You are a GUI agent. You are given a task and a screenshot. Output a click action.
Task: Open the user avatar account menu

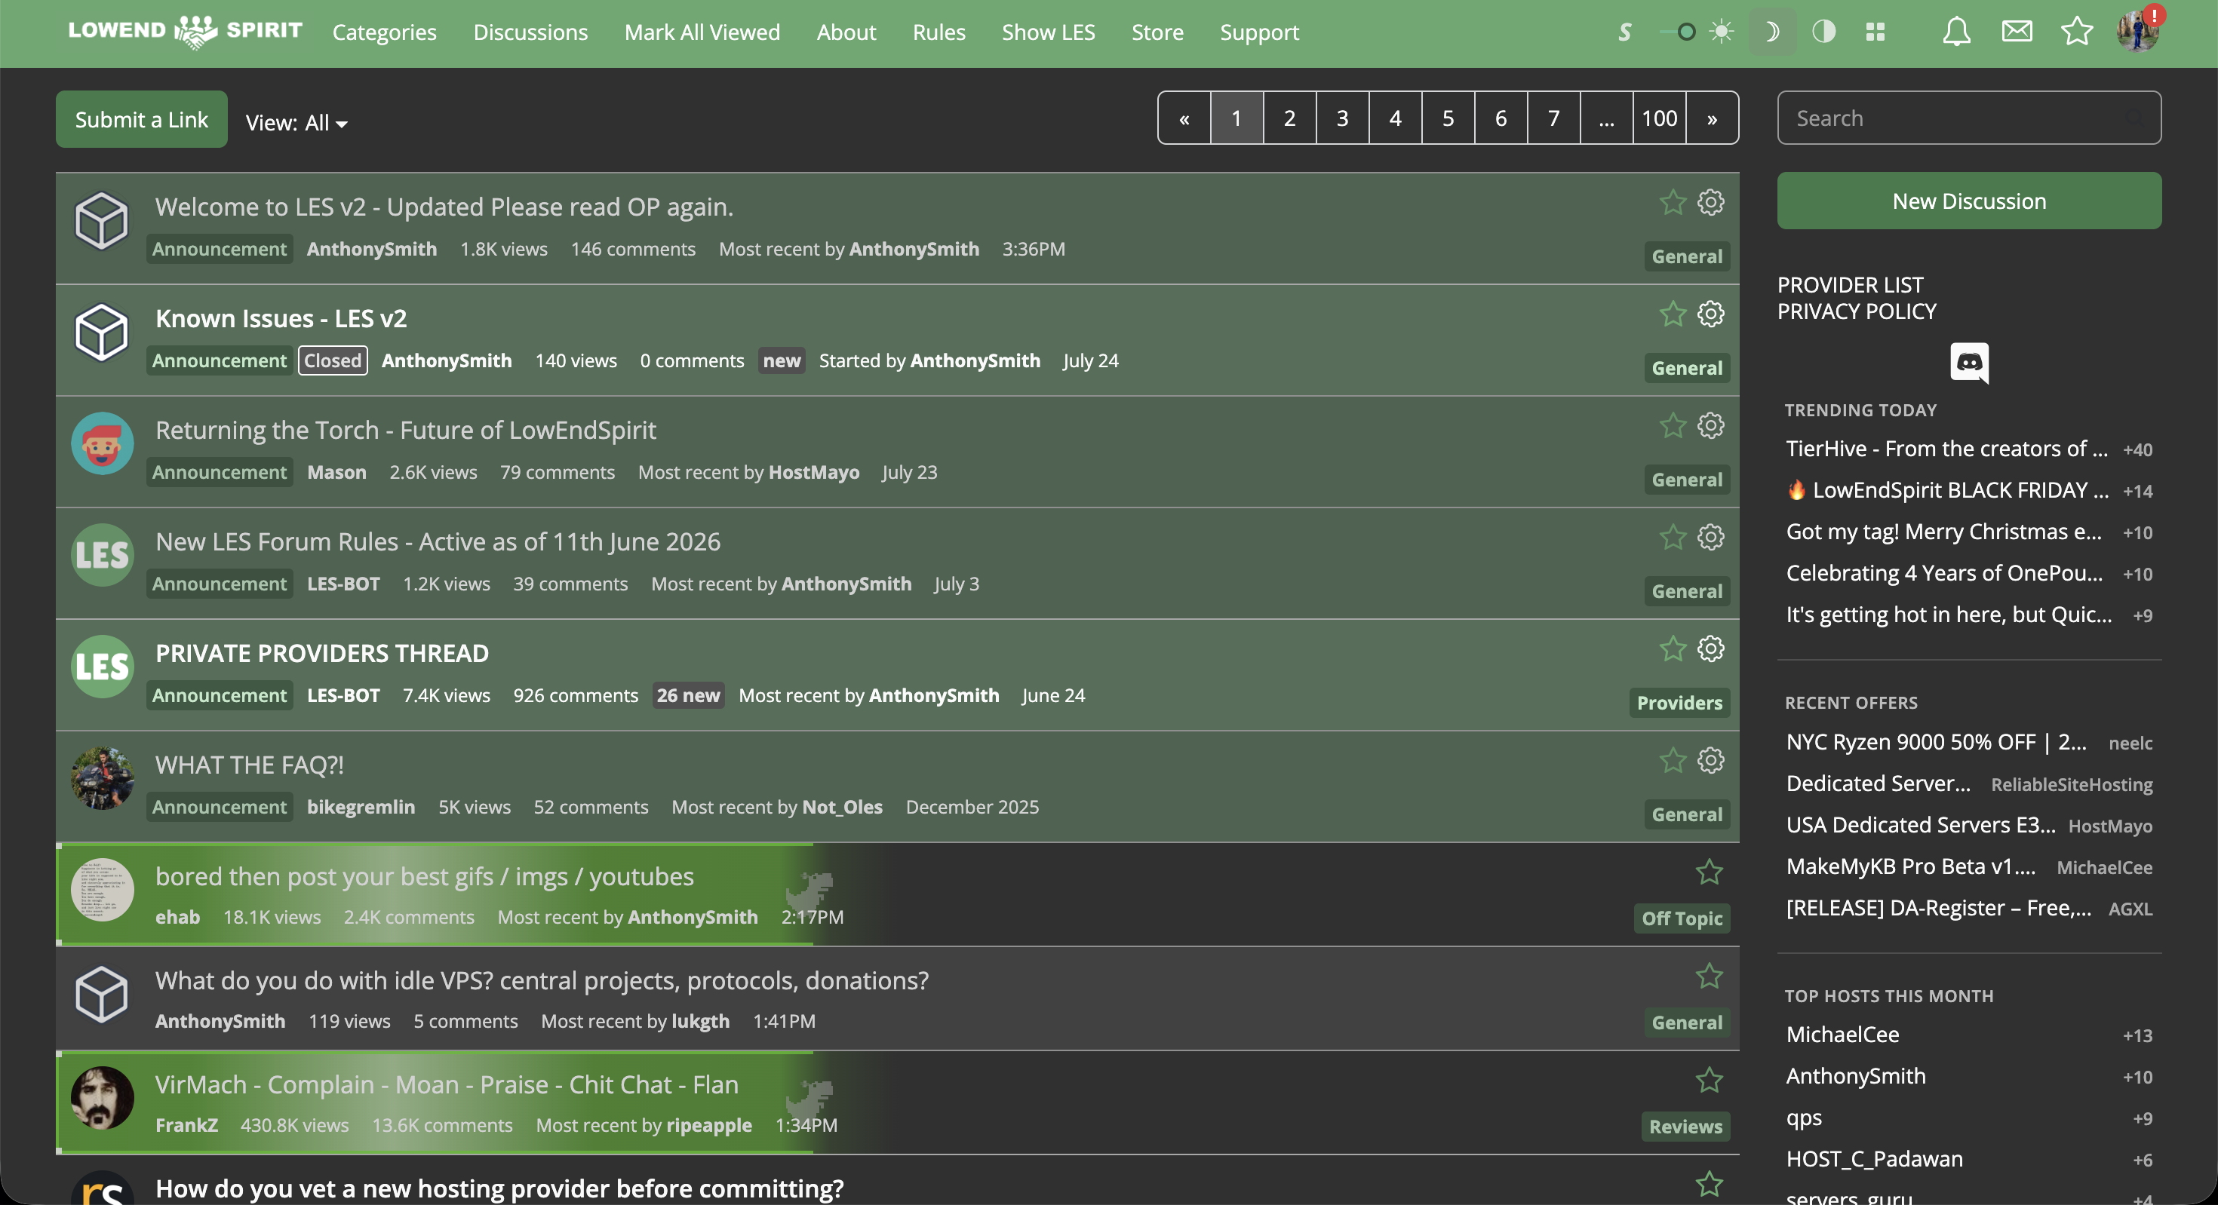[2139, 32]
